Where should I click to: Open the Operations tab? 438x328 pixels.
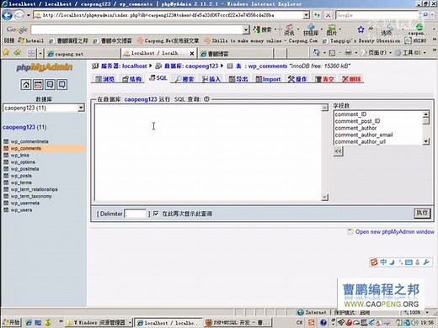pos(297,79)
